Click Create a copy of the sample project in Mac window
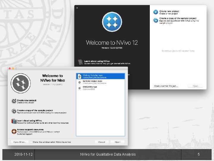 (x=35, y=110)
